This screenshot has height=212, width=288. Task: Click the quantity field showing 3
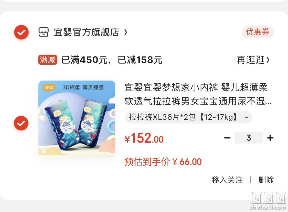tap(249, 138)
